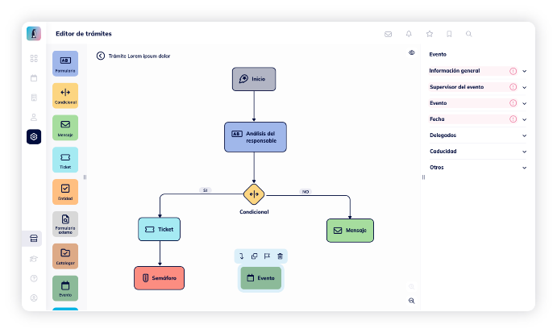The width and height of the screenshot is (557, 333).
Task: Open the profile avatar icon at sidebar bottom
Action: (x=34, y=298)
